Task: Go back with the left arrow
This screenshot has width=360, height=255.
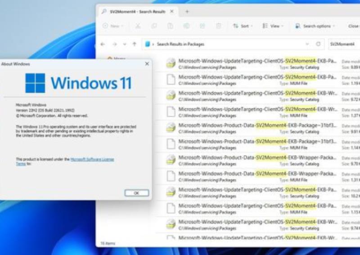Action: (103, 44)
